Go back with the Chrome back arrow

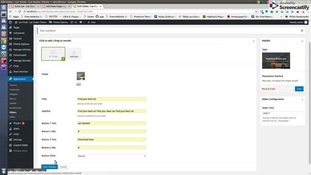[11, 12]
